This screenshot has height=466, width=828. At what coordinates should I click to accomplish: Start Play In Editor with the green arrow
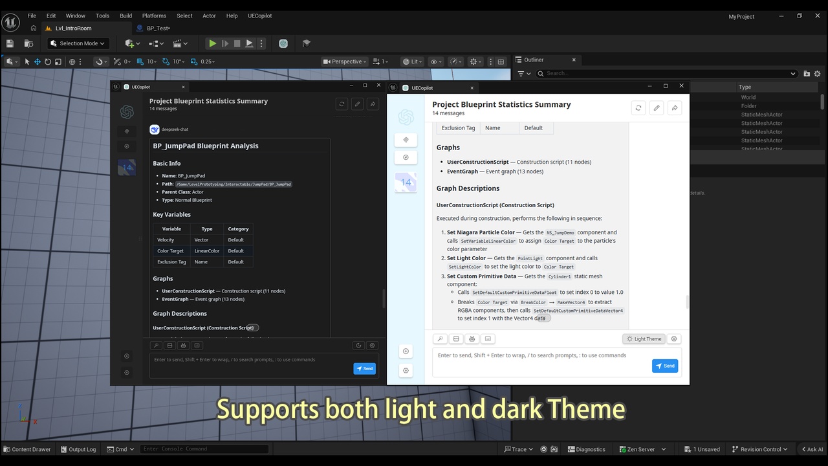pyautogui.click(x=212, y=43)
